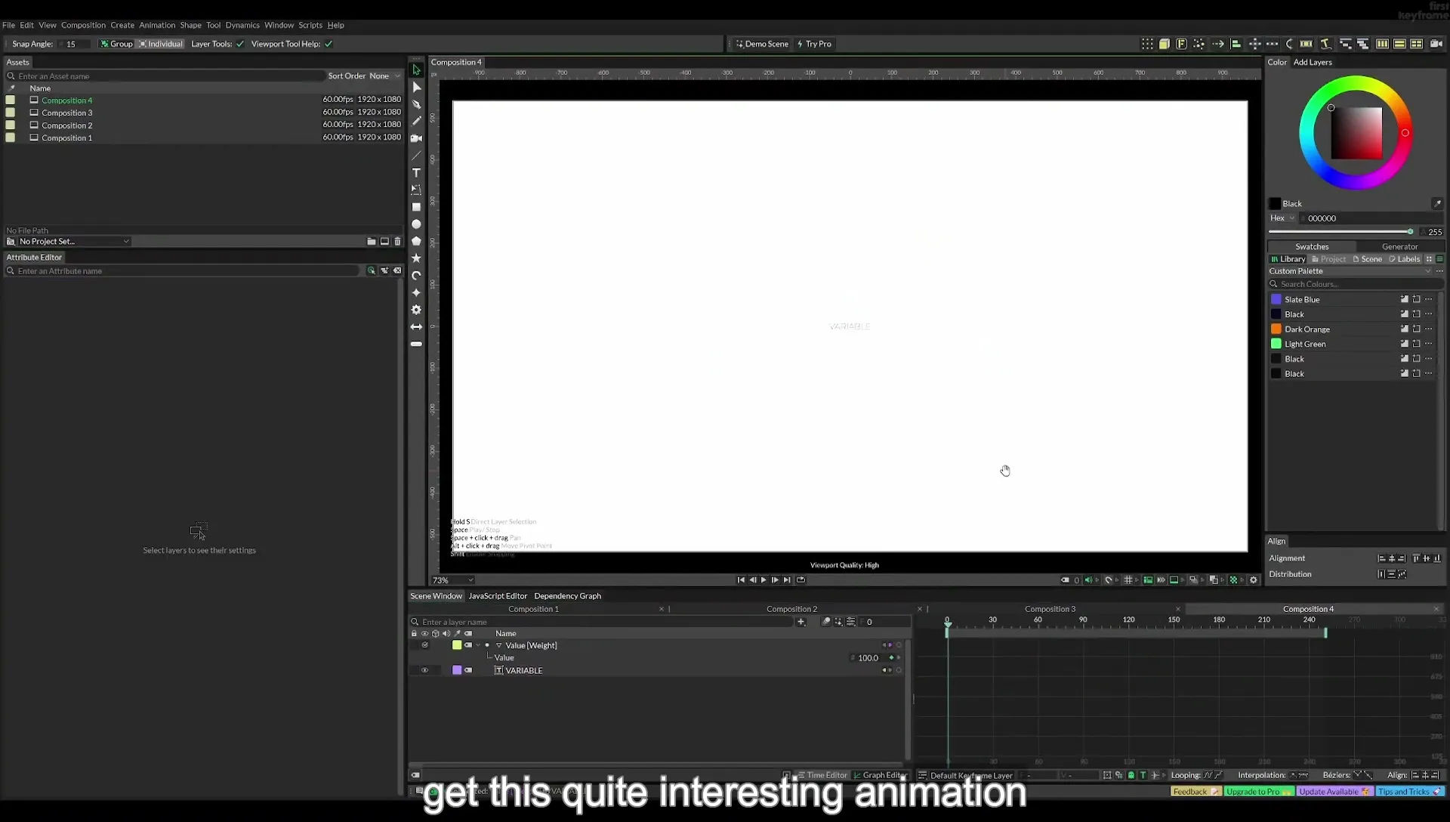Open the No Project Set dropdown
Viewport: 1450px width, 822px height.
tap(73, 242)
